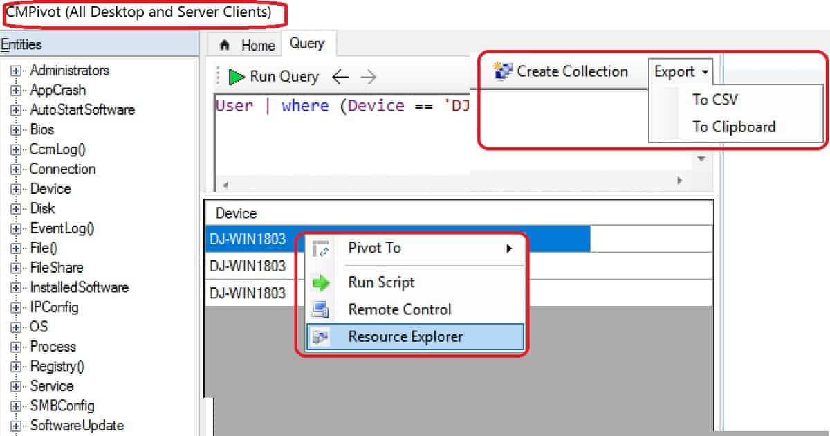Click the Create Collection button

(561, 71)
